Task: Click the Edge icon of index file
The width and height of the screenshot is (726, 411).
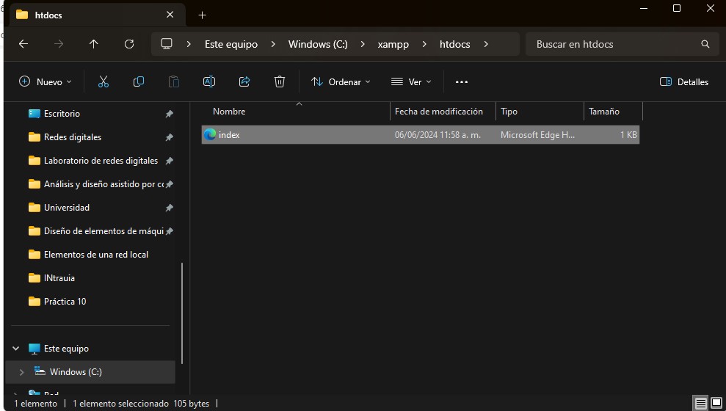Action: click(210, 135)
